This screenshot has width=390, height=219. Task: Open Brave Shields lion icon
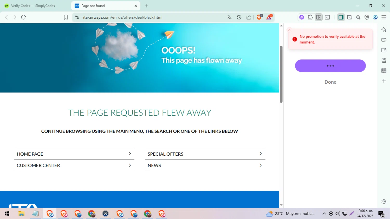(259, 17)
